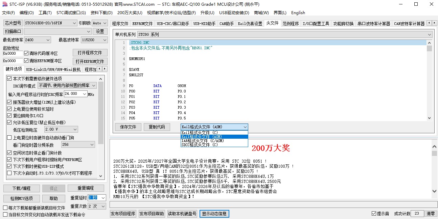Switch to 程序文件 tab
The height and width of the screenshot is (219, 438).
click(120, 24)
